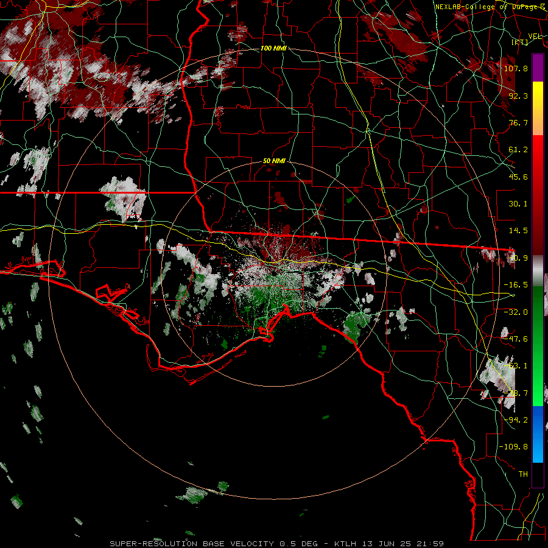Image resolution: width=548 pixels, height=548 pixels.
Task: Click the yellow-orange segment of color bar
Action: tap(538, 108)
